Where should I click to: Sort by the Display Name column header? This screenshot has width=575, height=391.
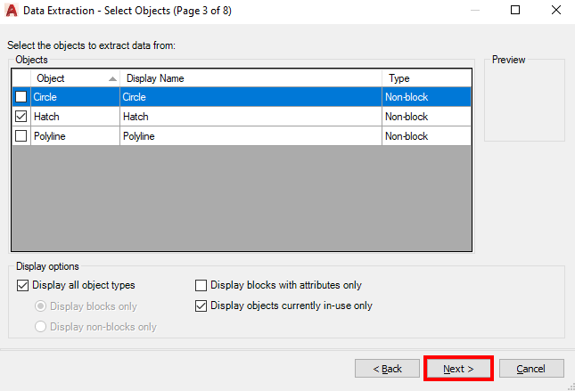point(251,78)
